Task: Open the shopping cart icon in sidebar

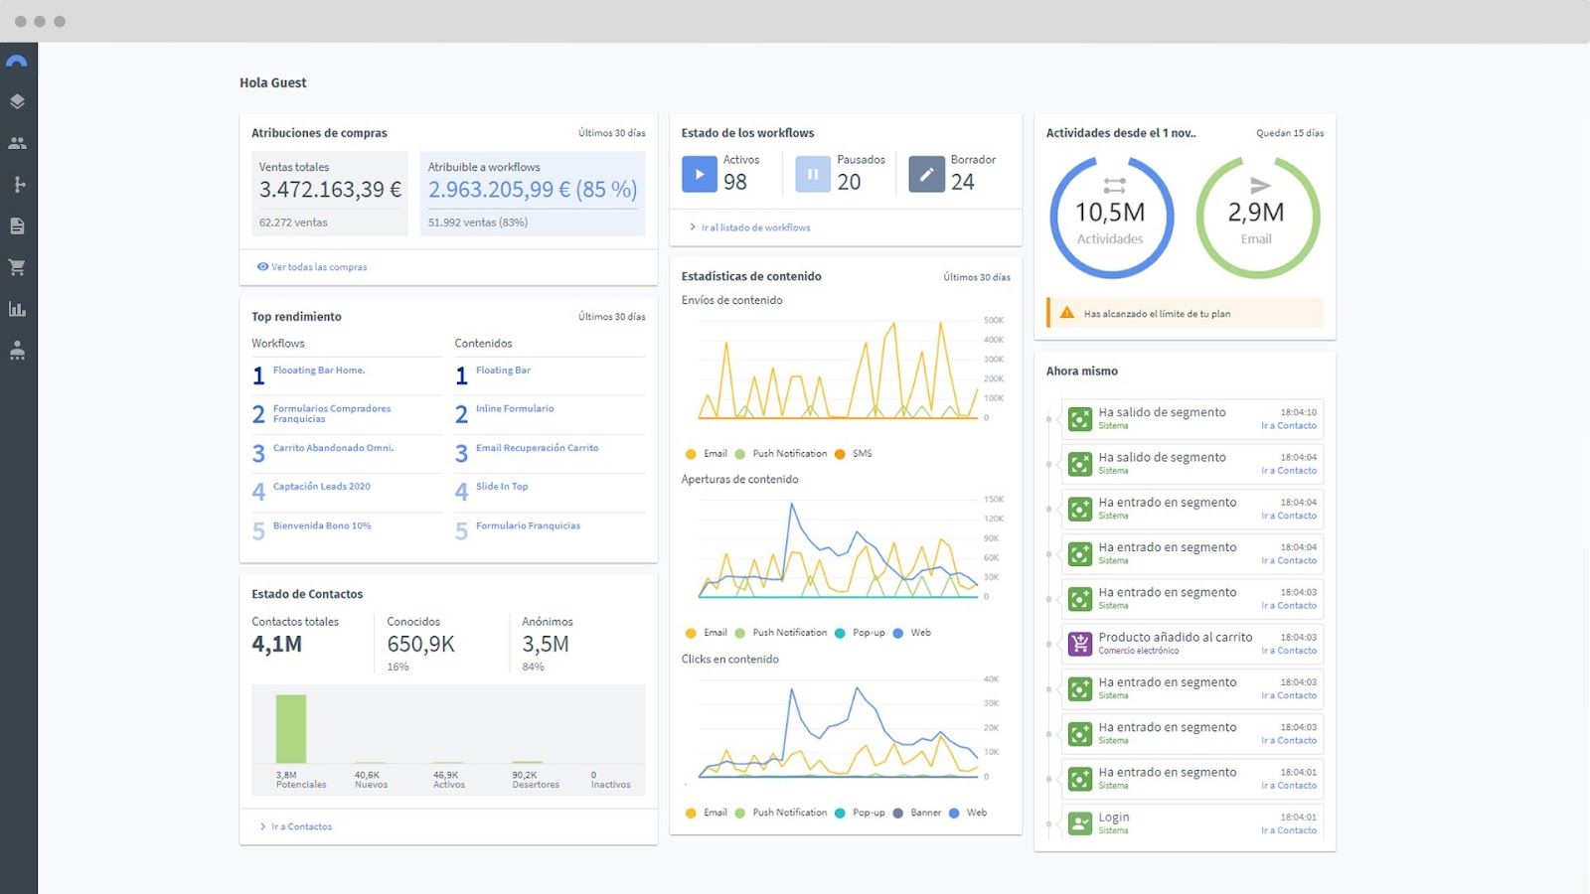Action: 17,267
